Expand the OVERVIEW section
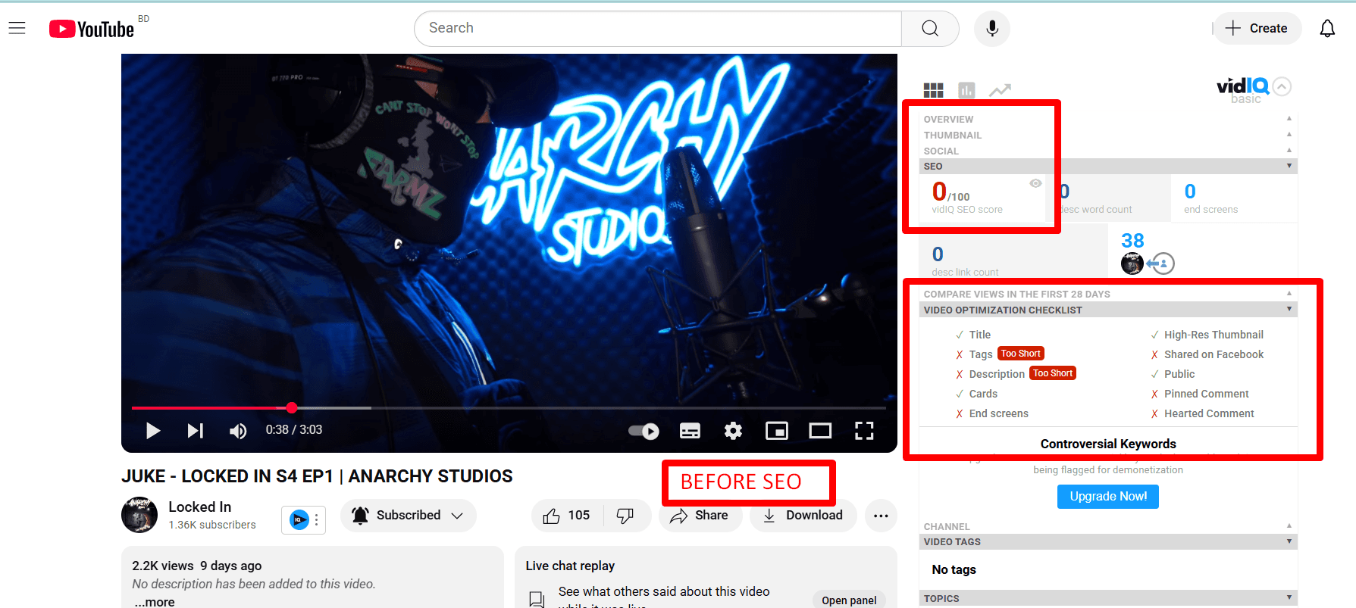This screenshot has width=1356, height=608. pos(1107,119)
